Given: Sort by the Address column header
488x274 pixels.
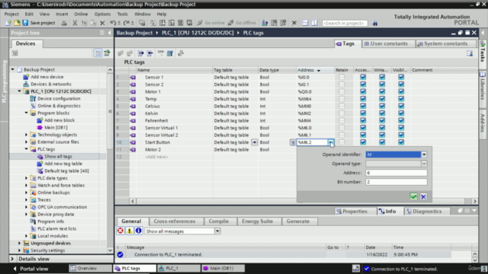Looking at the screenshot, I should point(315,70).
